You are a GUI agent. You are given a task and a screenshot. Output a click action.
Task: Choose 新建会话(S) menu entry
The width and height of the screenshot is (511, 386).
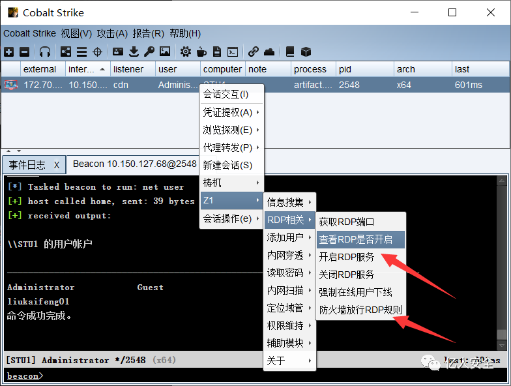click(231, 165)
